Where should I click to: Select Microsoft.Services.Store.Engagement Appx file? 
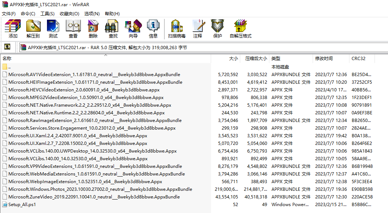click(92, 128)
